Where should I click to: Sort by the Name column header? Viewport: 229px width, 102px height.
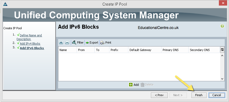click(68, 50)
